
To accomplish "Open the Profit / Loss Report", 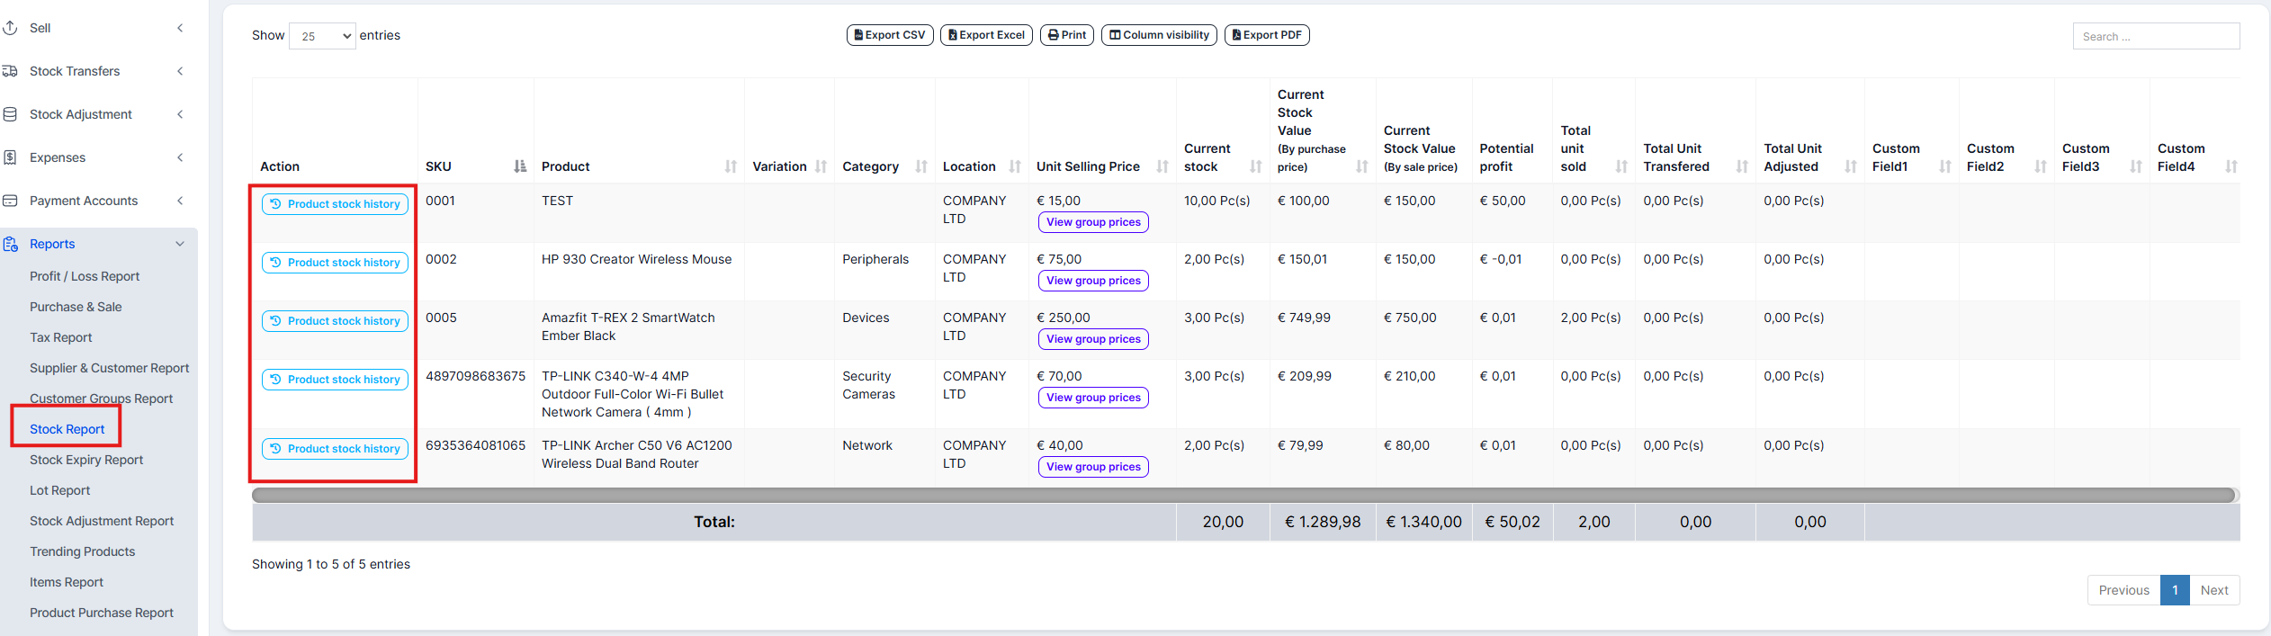I will coord(85,276).
